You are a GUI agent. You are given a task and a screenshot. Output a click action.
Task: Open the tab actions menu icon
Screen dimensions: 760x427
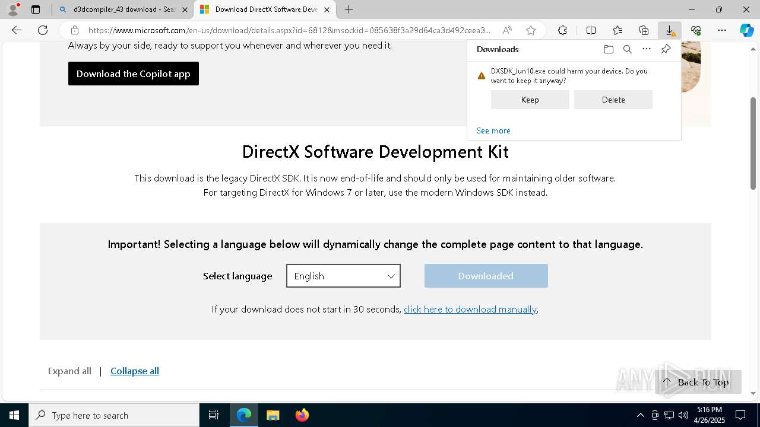click(x=36, y=9)
